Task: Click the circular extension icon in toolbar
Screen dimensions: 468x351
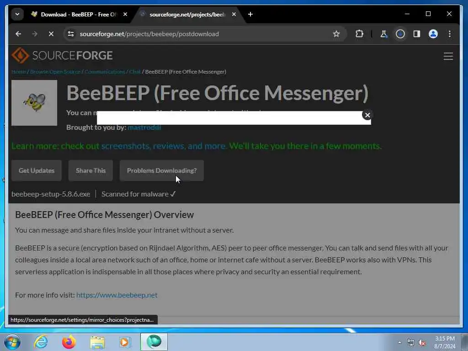Action: point(400,34)
